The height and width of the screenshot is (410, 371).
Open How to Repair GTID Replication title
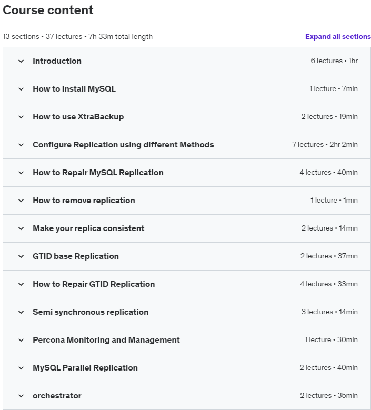click(94, 284)
